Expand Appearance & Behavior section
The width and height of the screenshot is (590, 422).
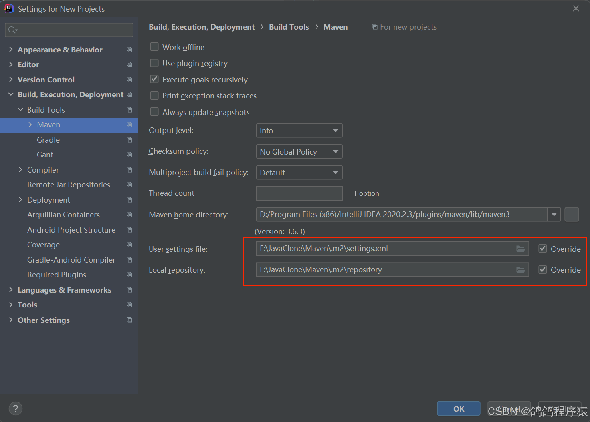(11, 49)
